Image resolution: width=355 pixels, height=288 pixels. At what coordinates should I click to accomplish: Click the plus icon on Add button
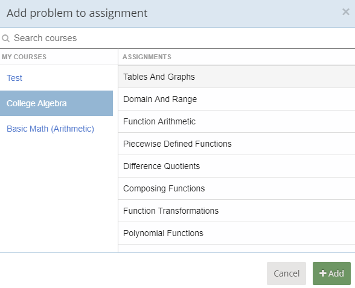point(322,274)
